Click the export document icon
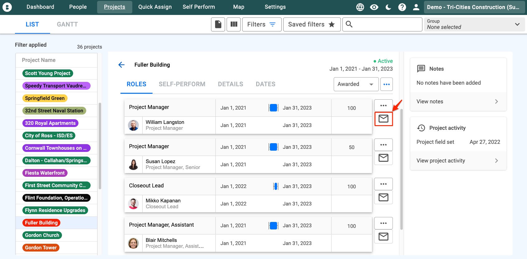The height and width of the screenshot is (259, 527). (218, 24)
